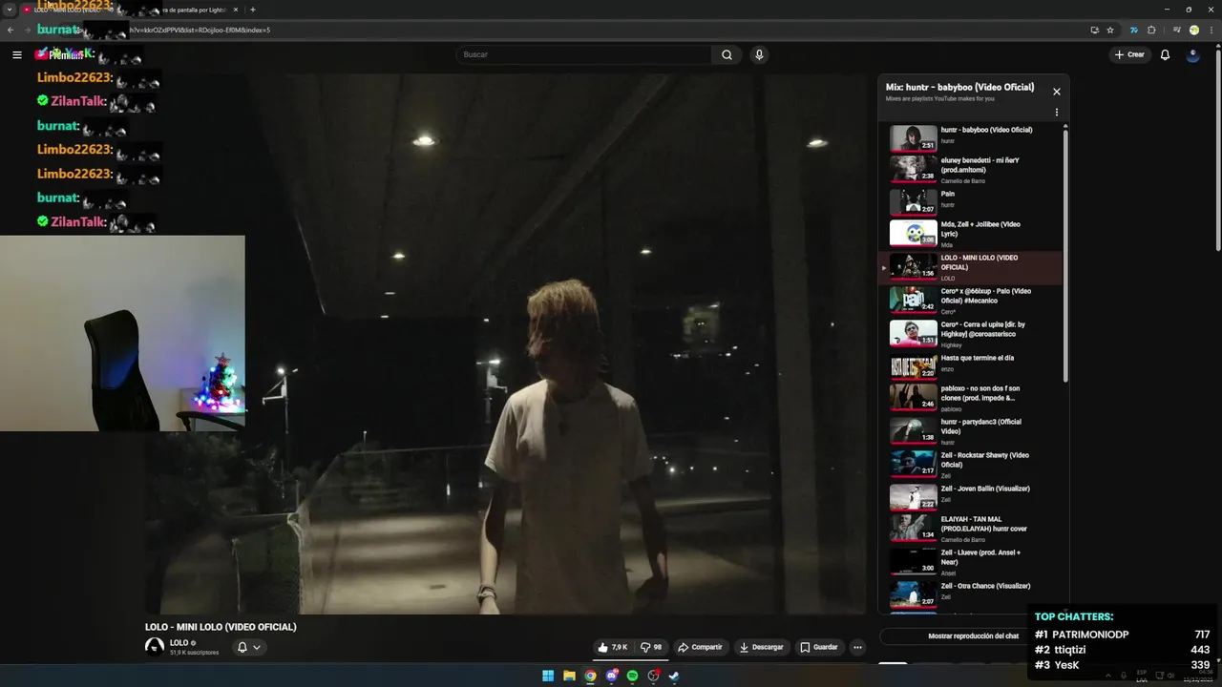Screen dimensions: 1222x687
Task: Open the Chrome extensions puzzle icon
Action: (1151, 30)
